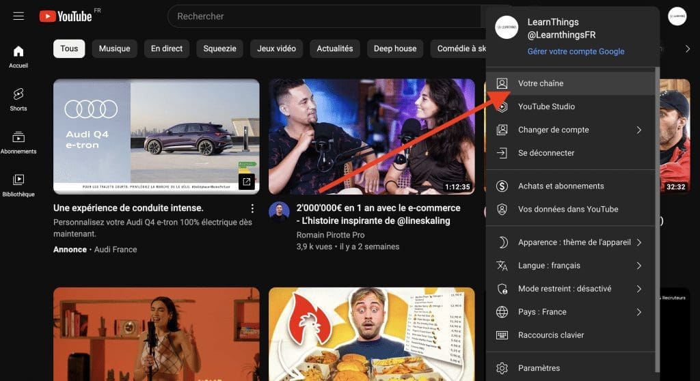Click the YouTube logo

[x=66, y=16]
